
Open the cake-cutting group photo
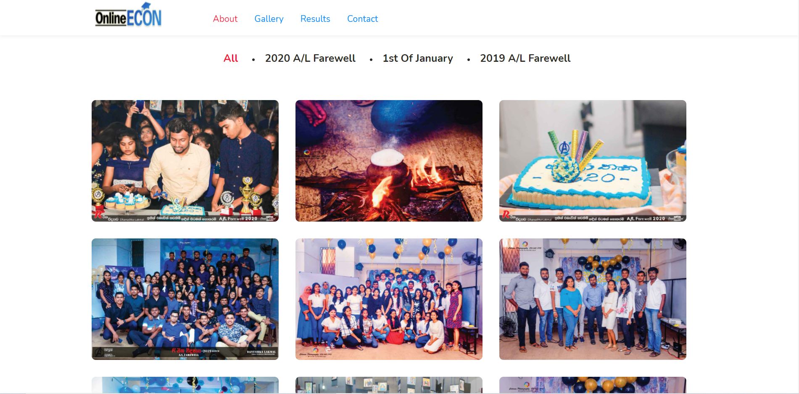pos(185,161)
